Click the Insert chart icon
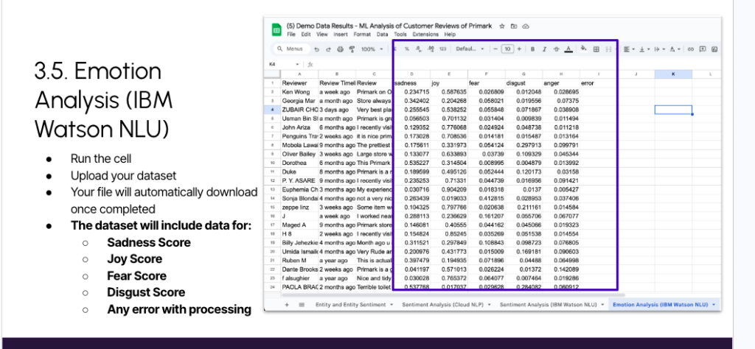Viewport: 755px width, 349px height. coord(714,49)
